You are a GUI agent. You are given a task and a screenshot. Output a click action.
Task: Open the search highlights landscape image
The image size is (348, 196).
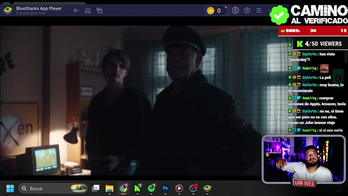(x=79, y=188)
